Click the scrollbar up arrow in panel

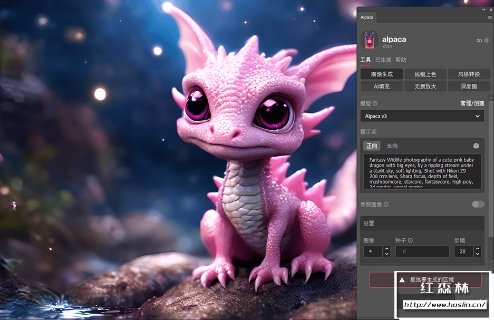[491, 99]
